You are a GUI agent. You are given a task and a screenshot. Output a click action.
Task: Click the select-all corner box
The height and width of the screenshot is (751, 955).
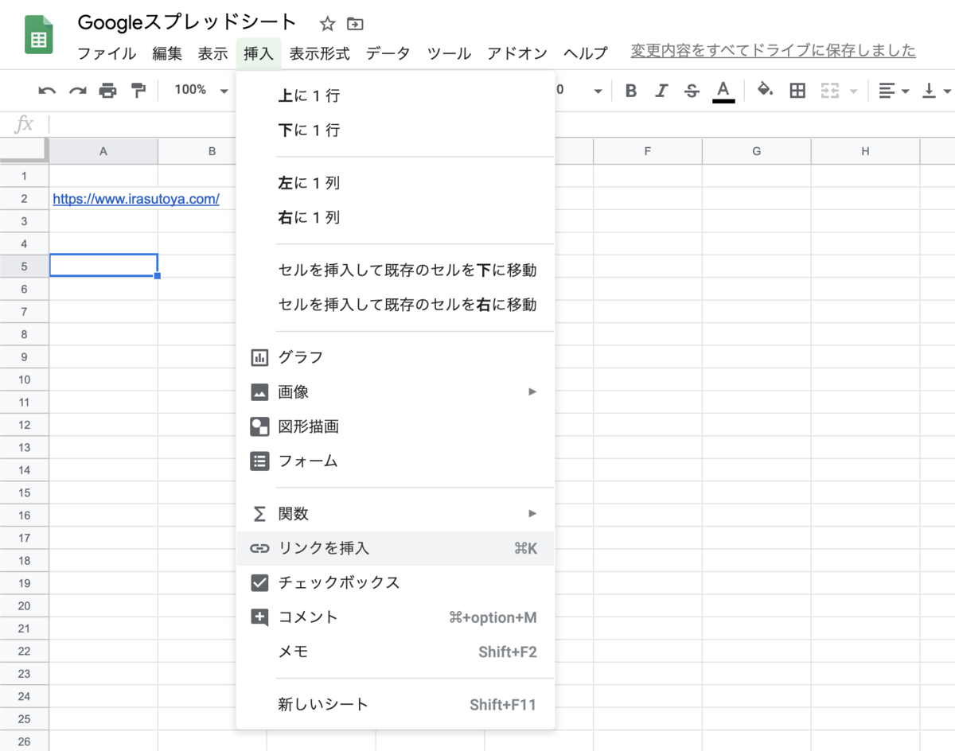point(24,151)
